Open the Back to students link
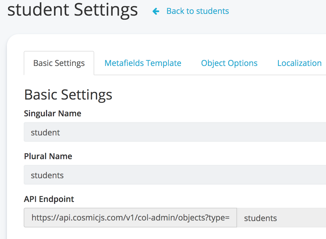The width and height of the screenshot is (326, 239). coord(197,11)
